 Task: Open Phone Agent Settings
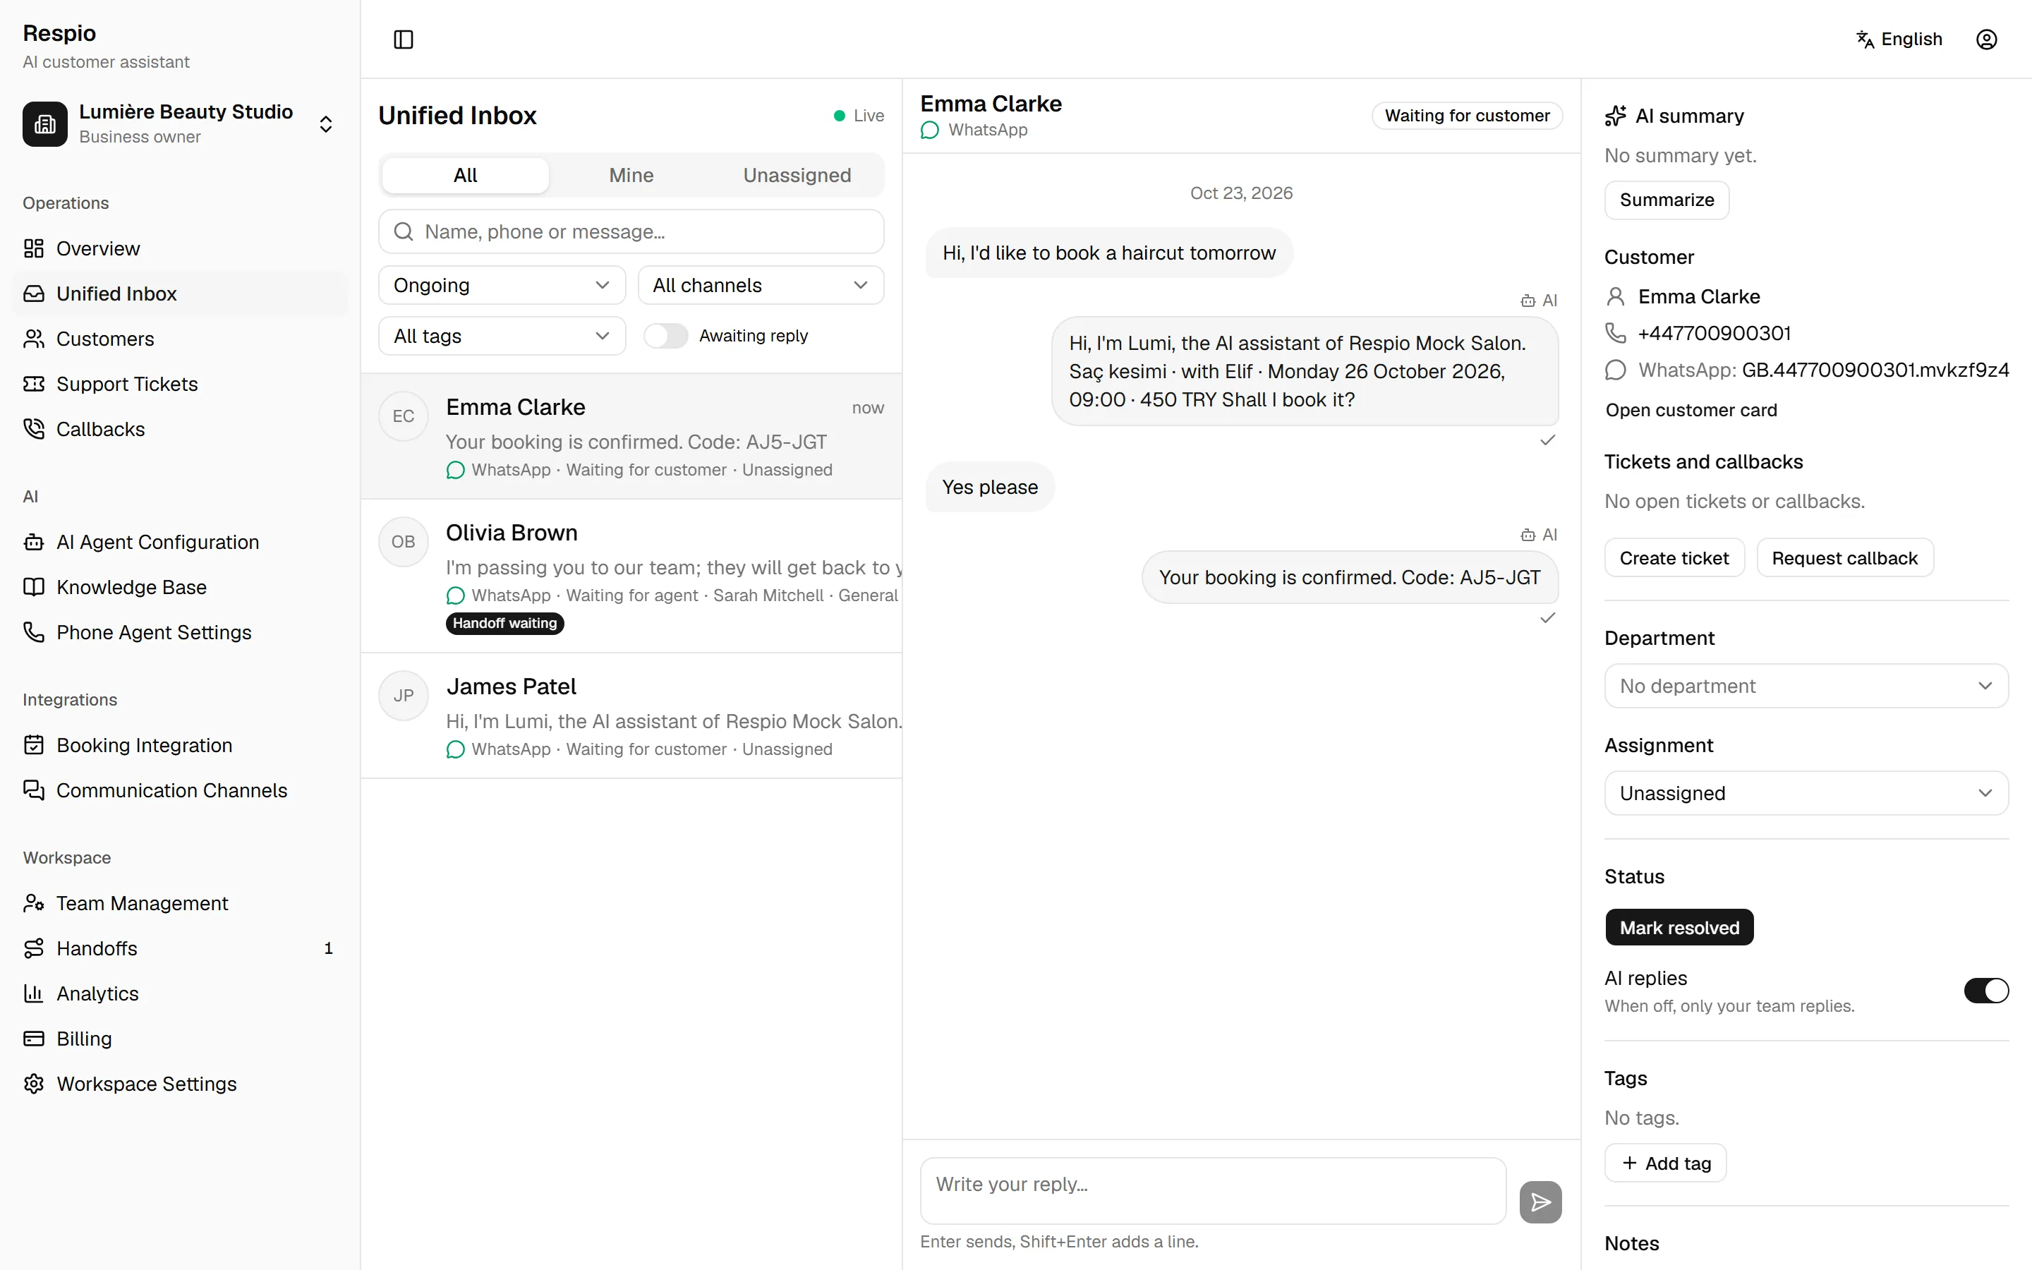[x=180, y=632]
